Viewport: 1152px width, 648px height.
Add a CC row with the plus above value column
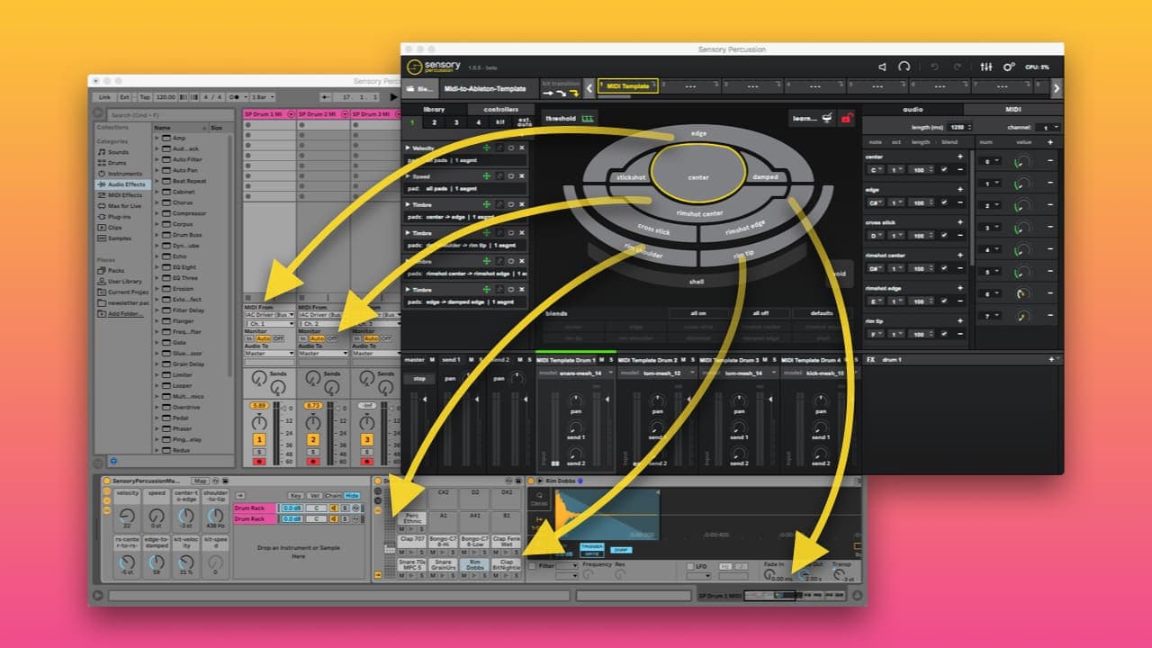coord(1049,142)
